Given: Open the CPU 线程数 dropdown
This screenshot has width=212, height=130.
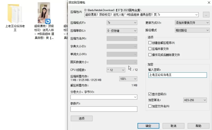Looking at the screenshot, I should 116,70.
